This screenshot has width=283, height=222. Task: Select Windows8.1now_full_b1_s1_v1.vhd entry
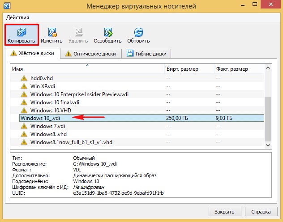coord(137,142)
